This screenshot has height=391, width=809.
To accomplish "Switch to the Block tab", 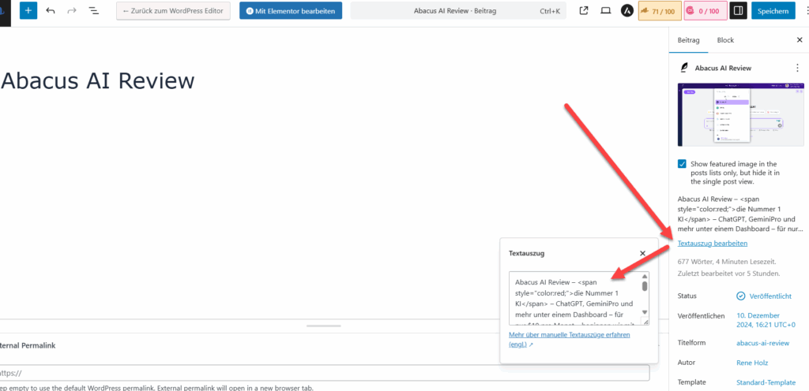I will pos(725,40).
